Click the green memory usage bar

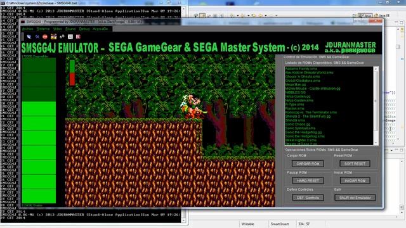(x=39, y=130)
